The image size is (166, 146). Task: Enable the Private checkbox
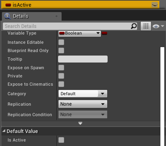[x=61, y=76]
